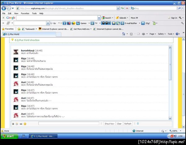Screen dimensions: 186x145
Task: Click the shoutbox color picker icon
Action: [x=17, y=124]
